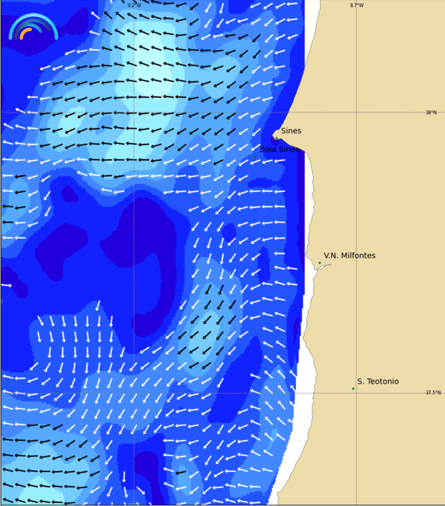Click the 9.2°W and 37.5°N gridline intersection

coord(133,393)
